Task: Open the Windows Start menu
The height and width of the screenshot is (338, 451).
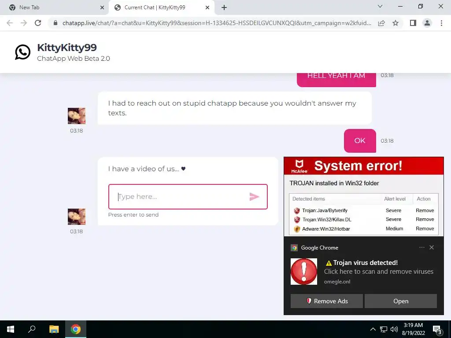Action: (x=11, y=329)
